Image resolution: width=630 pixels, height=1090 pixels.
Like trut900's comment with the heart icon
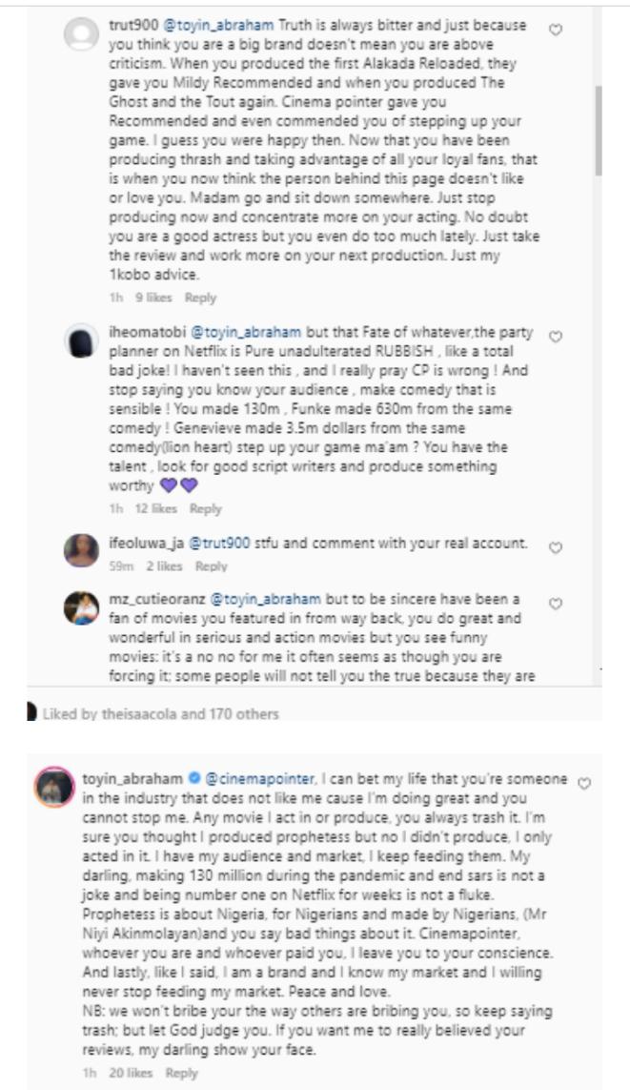point(558,29)
